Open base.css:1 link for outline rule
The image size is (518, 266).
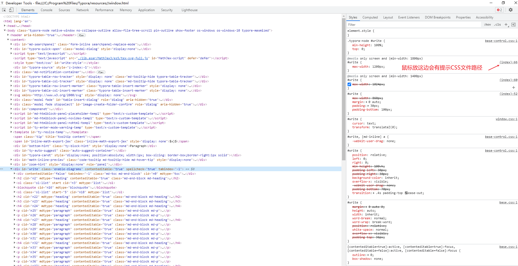click(x=508, y=247)
